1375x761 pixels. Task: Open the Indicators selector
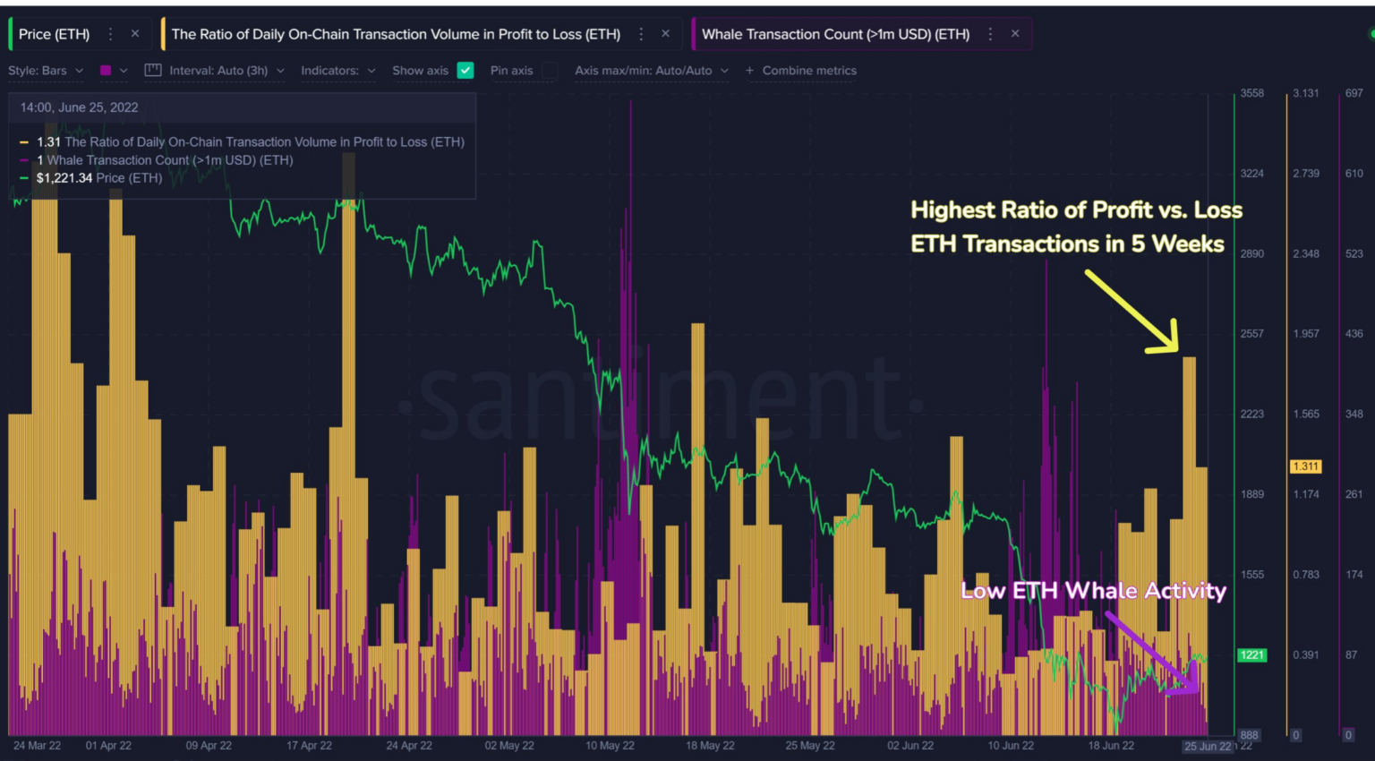[337, 70]
